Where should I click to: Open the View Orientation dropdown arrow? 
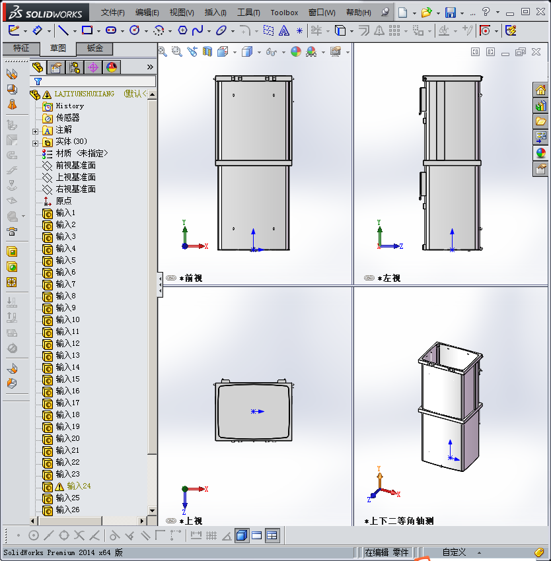point(235,53)
